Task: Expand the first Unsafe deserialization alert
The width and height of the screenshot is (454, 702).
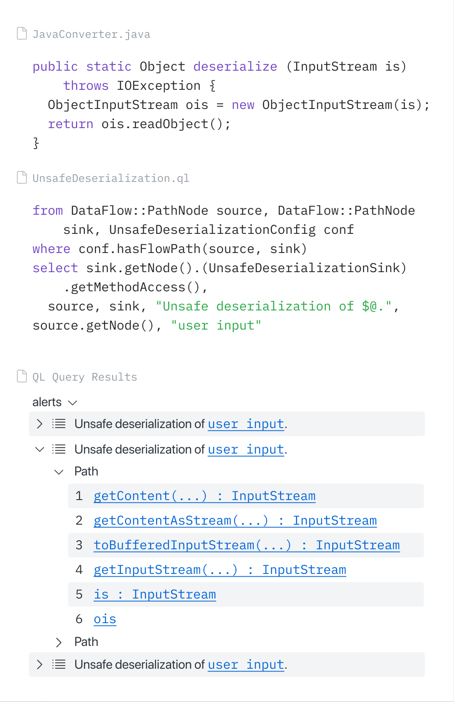Action: pos(39,423)
